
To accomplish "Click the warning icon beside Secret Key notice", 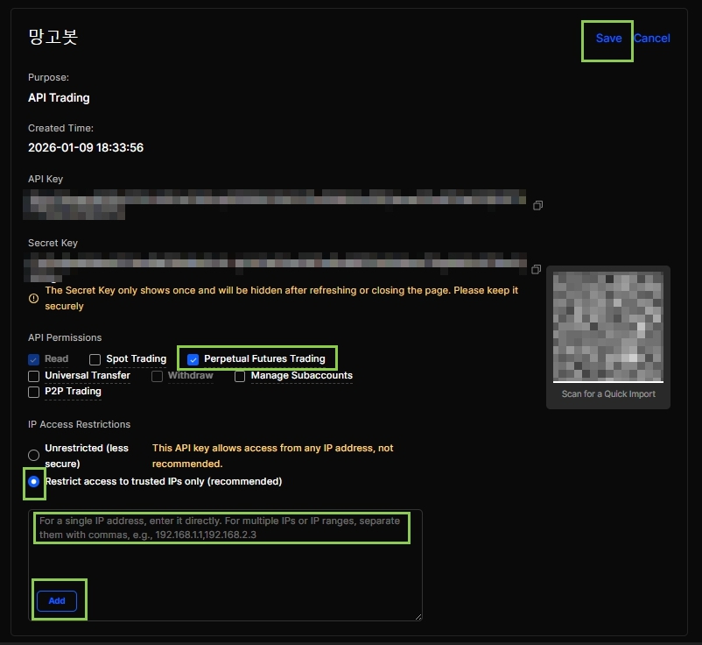I will 34,298.
